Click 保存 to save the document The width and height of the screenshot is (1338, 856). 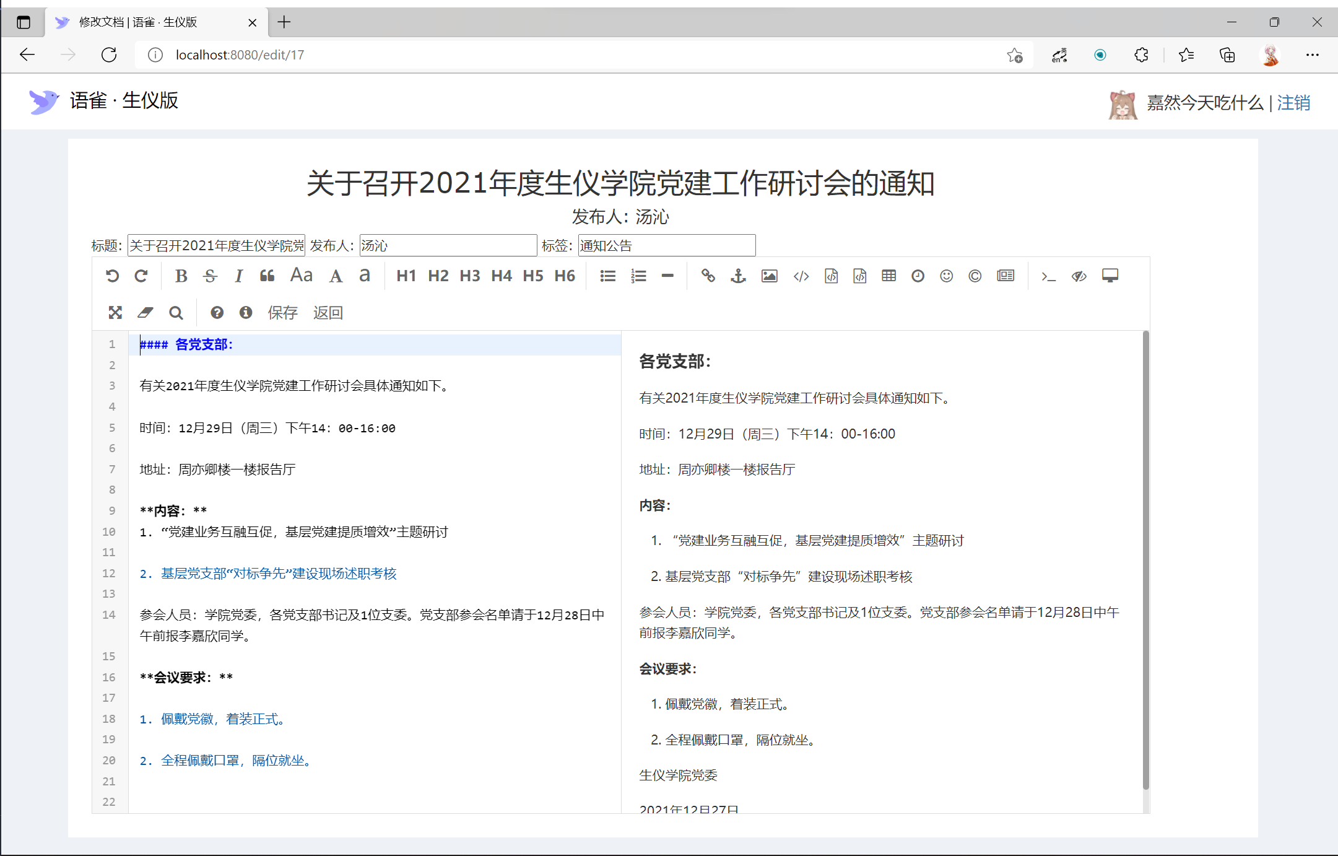pyautogui.click(x=283, y=313)
